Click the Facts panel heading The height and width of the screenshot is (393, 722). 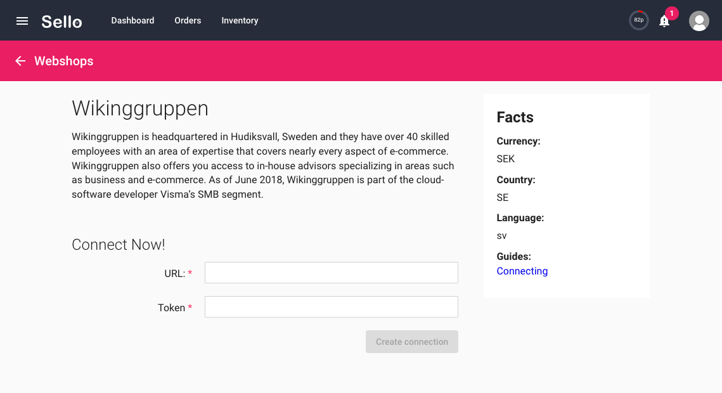tap(515, 117)
